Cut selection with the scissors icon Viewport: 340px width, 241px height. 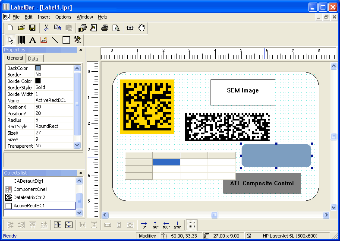46,28
